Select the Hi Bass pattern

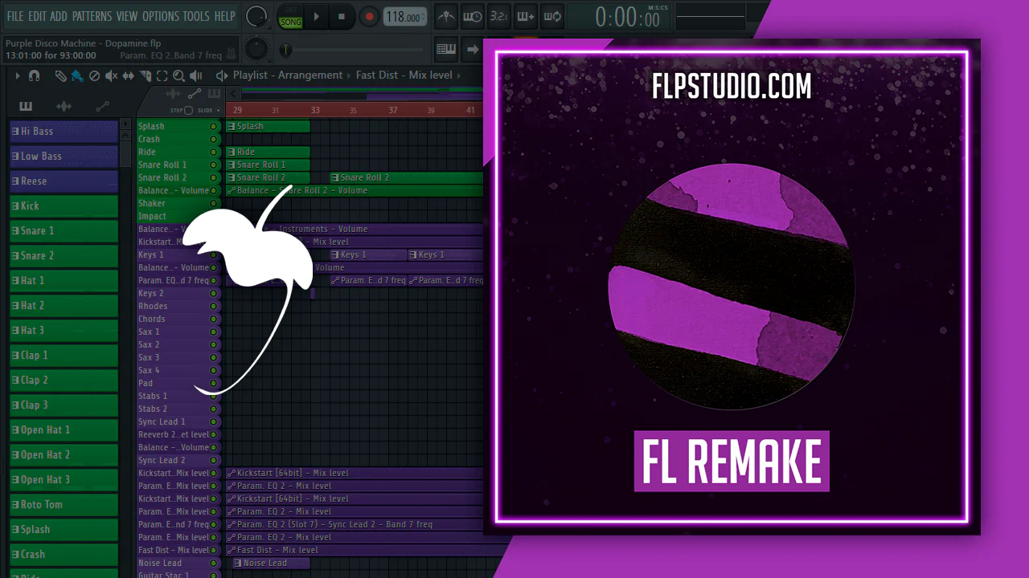pos(64,131)
